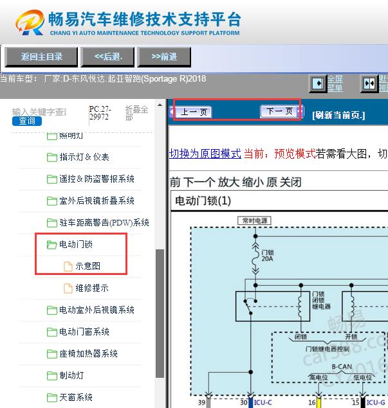The width and height of the screenshot is (388, 408).
Task: Collapse the open 电动门锁 folder
Action: [76, 245]
